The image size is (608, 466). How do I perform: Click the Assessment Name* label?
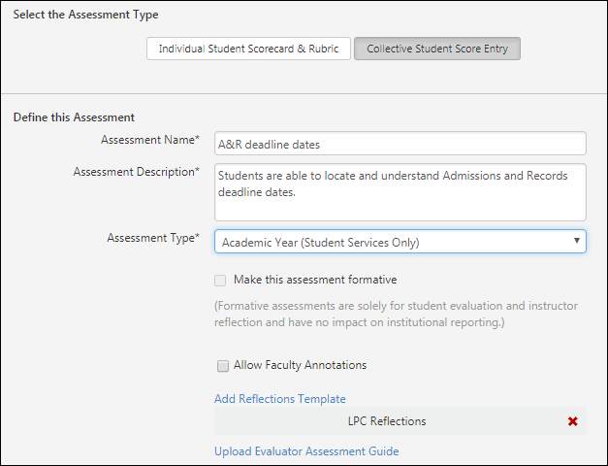tap(150, 140)
